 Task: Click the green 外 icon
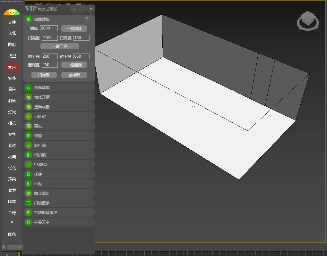pos(28,222)
